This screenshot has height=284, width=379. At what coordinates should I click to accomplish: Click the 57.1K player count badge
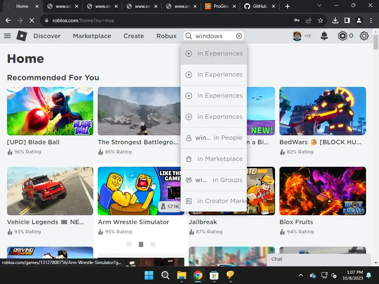[170, 206]
